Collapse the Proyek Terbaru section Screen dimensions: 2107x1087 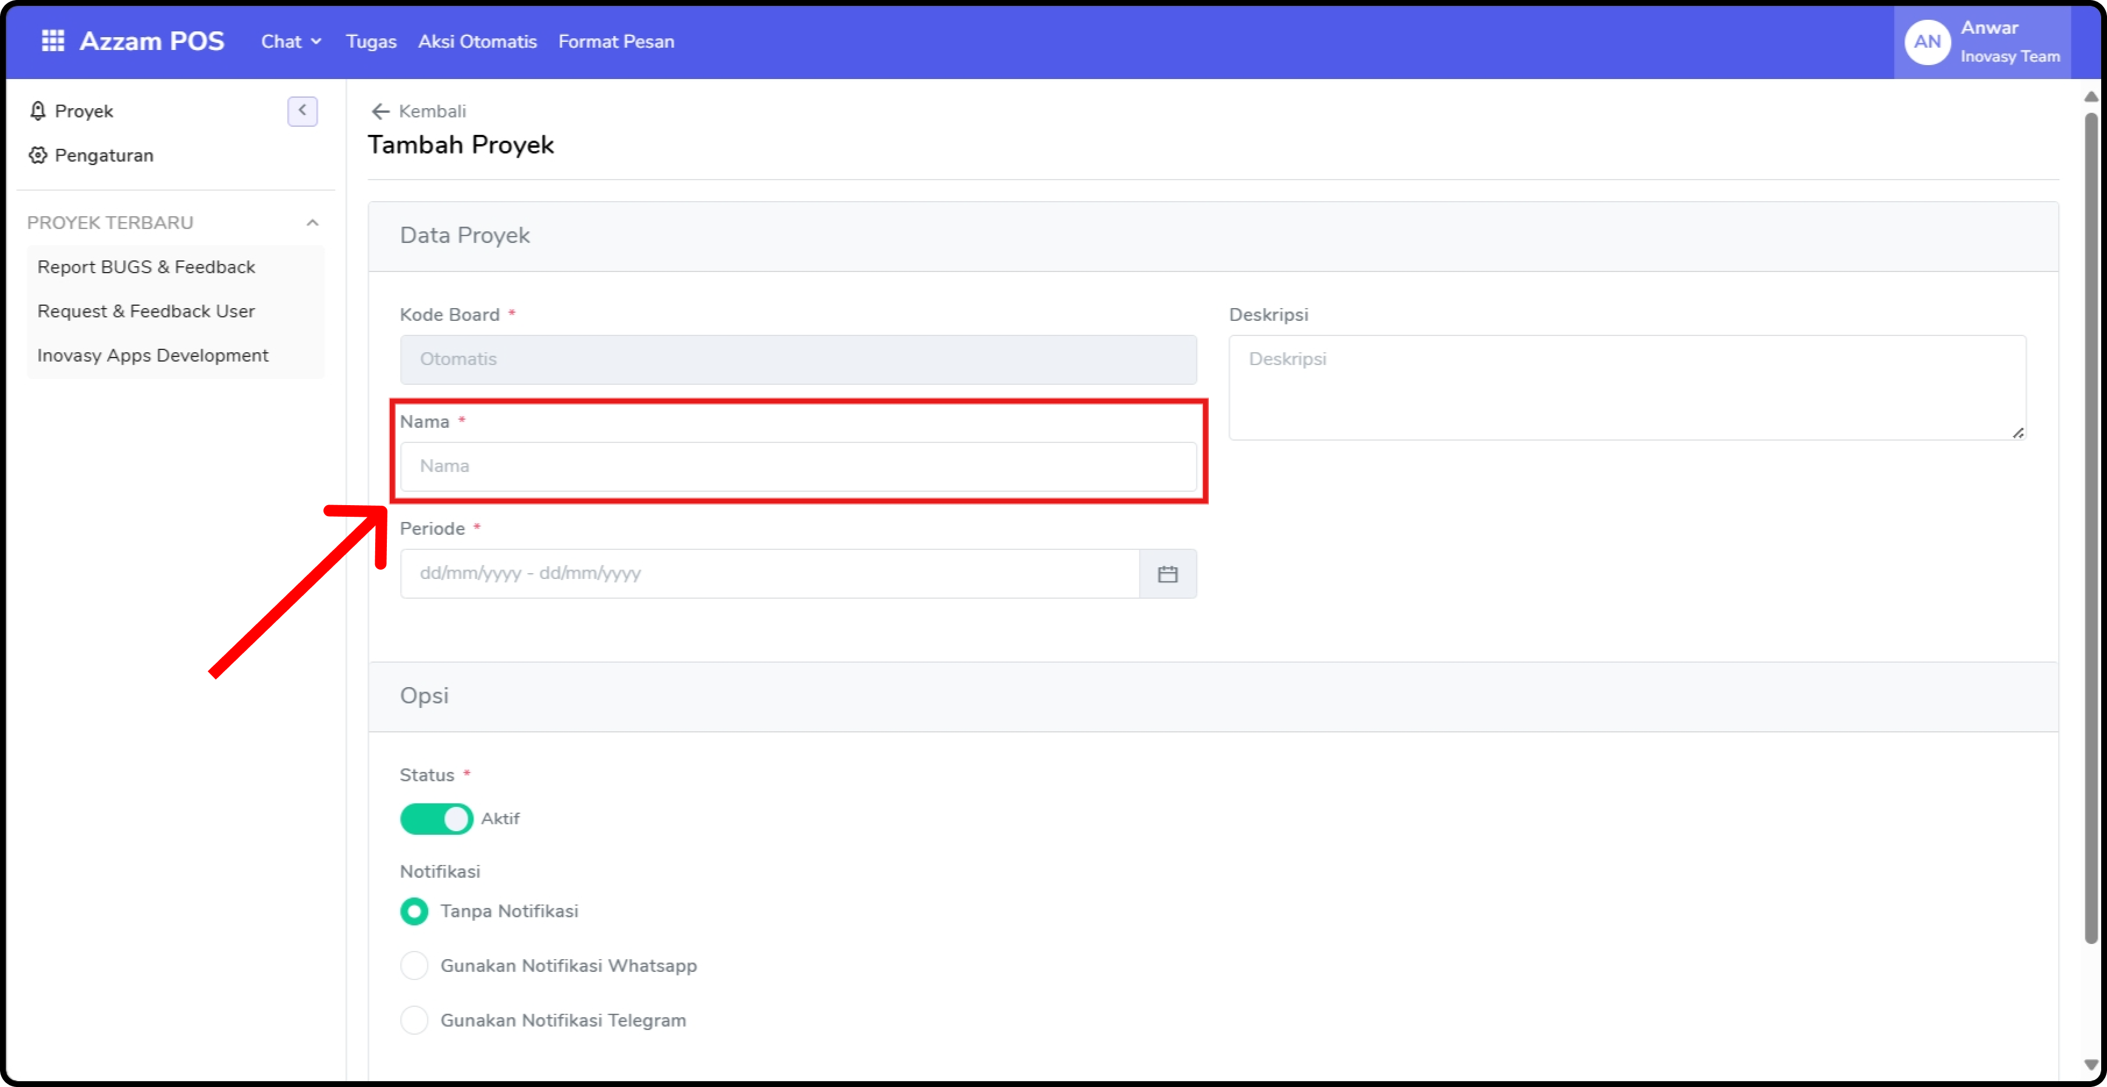coord(312,223)
